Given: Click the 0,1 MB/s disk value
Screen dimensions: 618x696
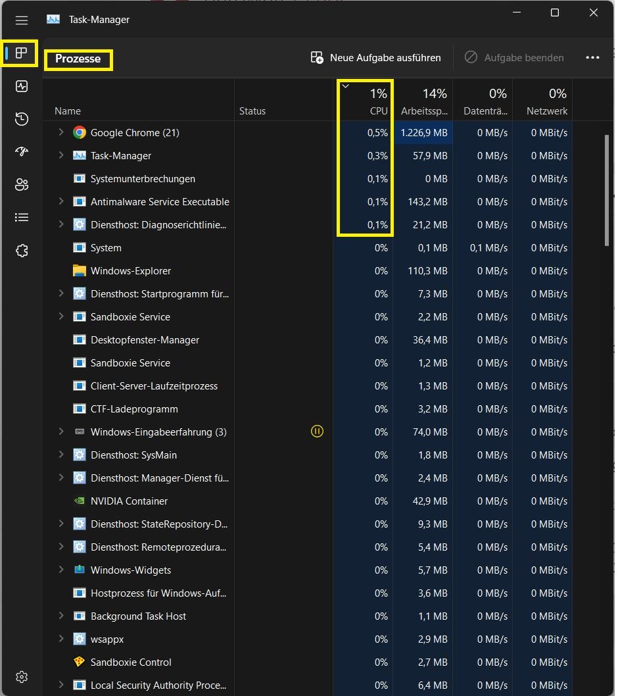Looking at the screenshot, I should point(488,248).
